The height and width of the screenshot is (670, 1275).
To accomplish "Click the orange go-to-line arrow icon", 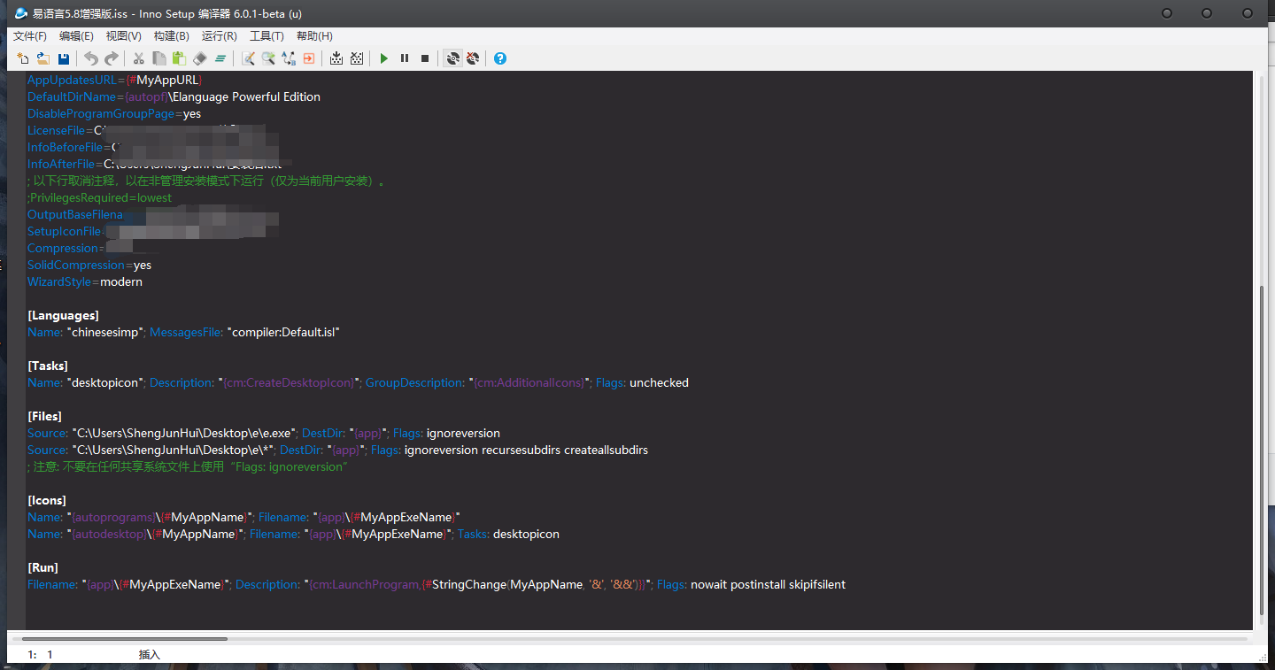I will coord(309,58).
